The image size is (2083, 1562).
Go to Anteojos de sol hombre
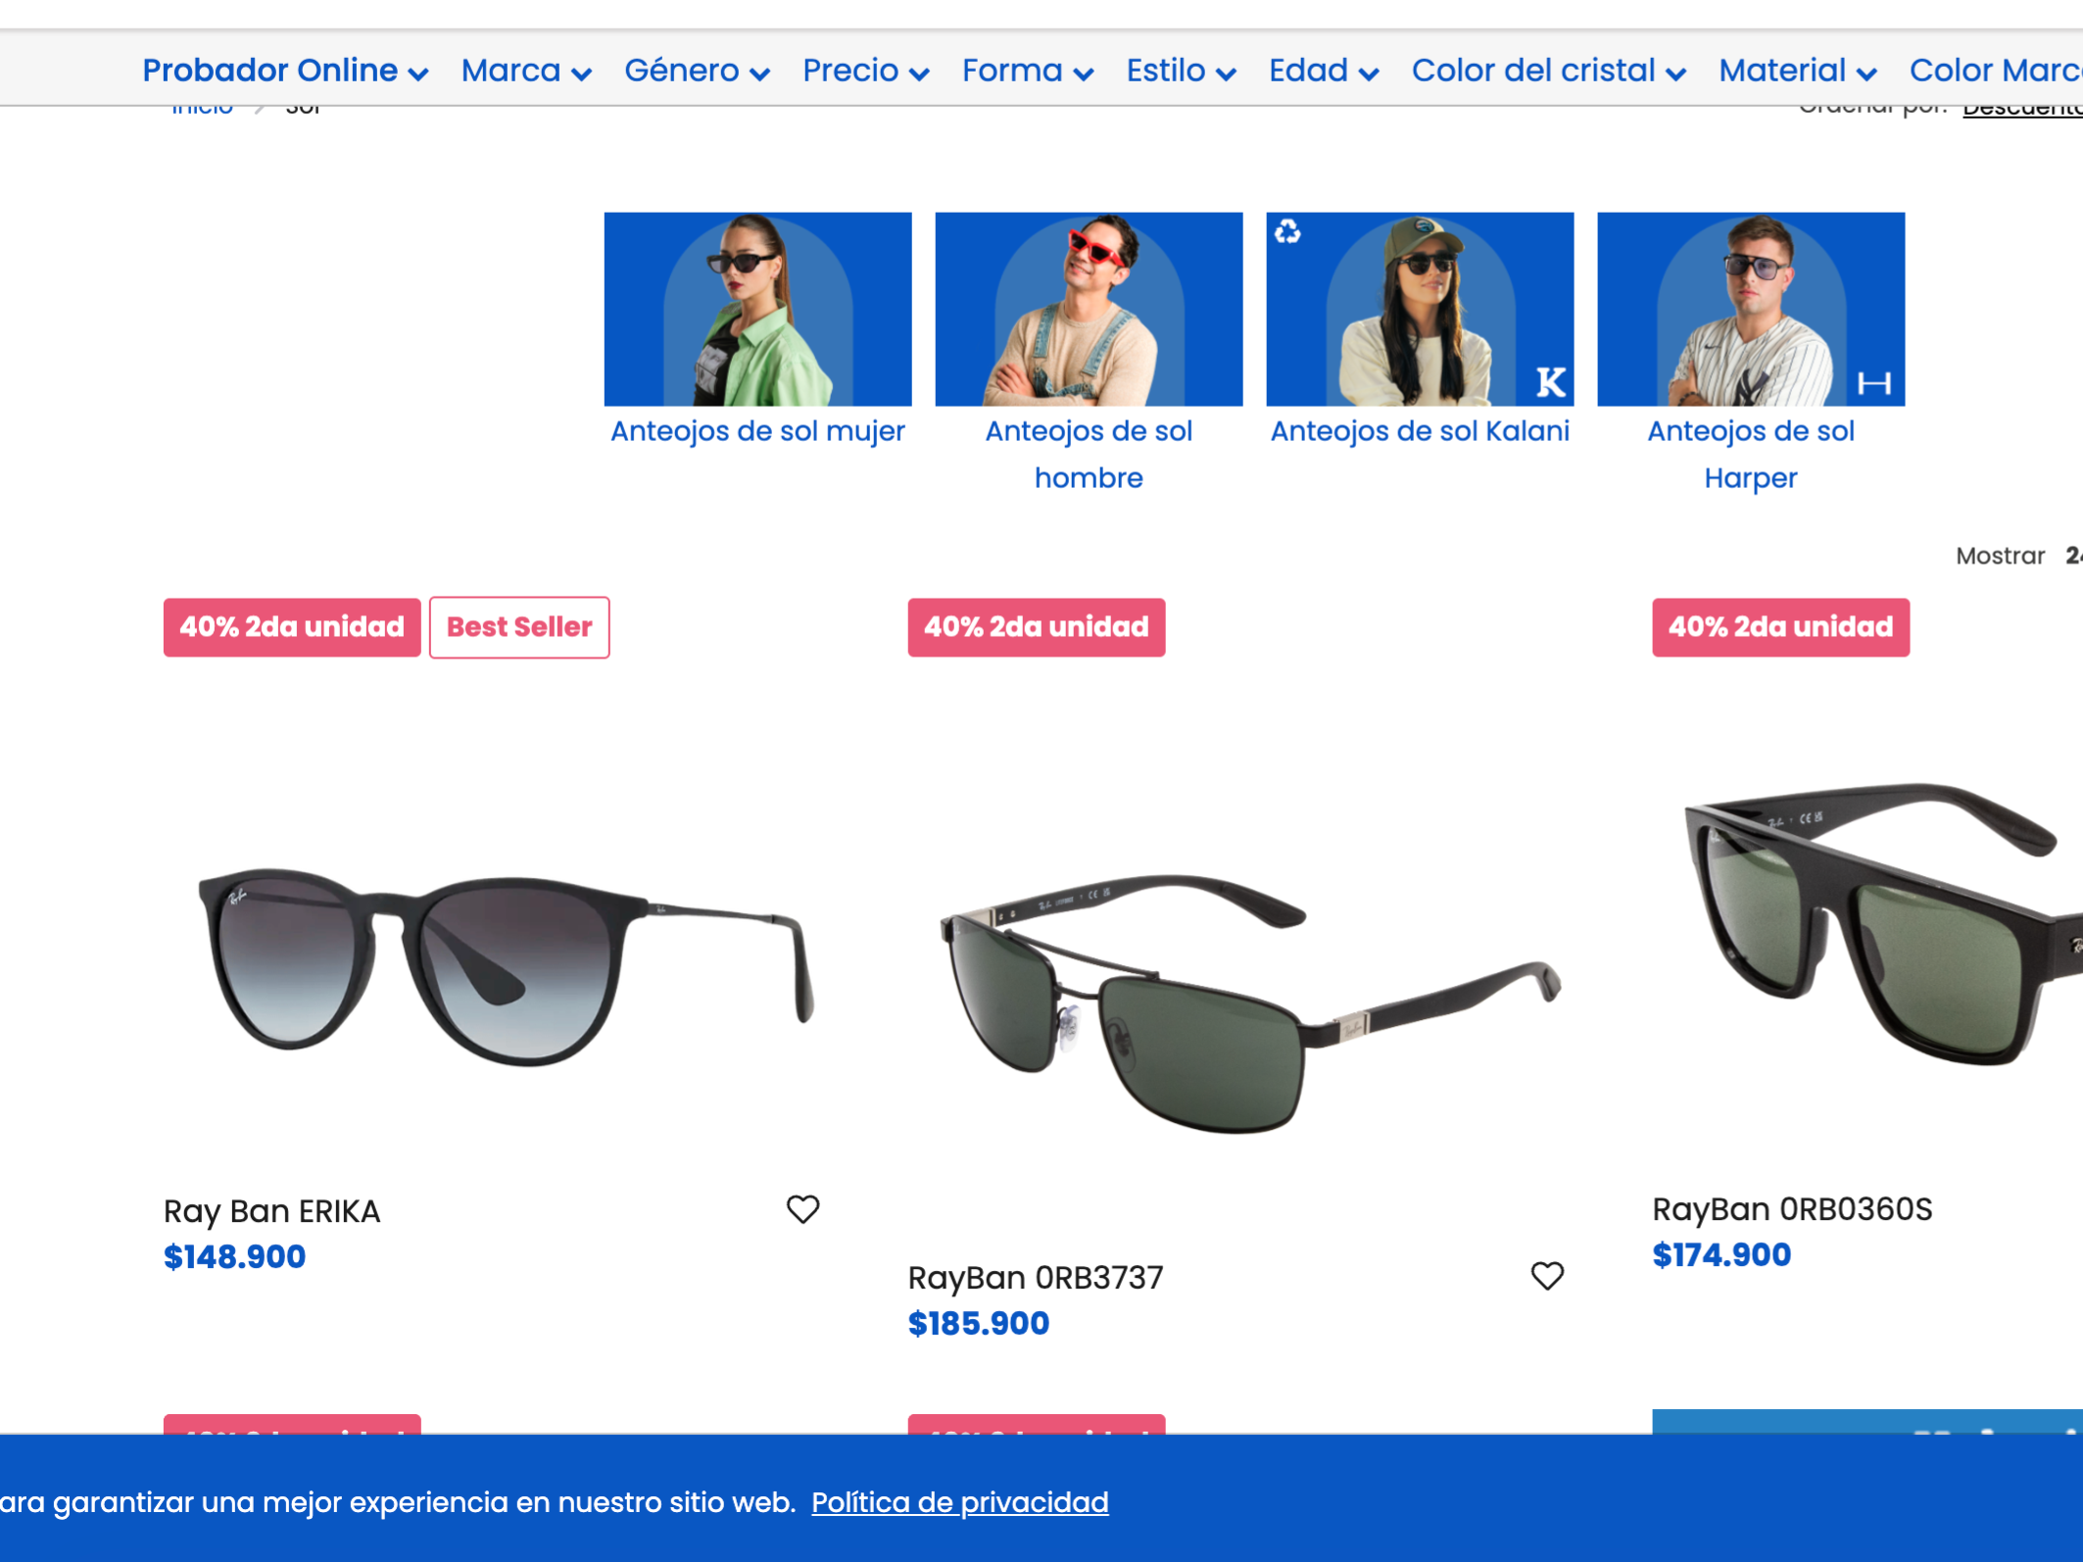coord(1089,455)
